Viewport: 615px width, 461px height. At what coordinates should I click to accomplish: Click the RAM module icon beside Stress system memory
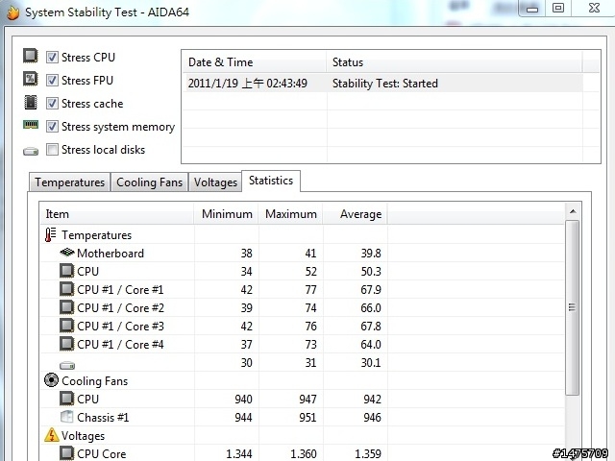click(30, 125)
